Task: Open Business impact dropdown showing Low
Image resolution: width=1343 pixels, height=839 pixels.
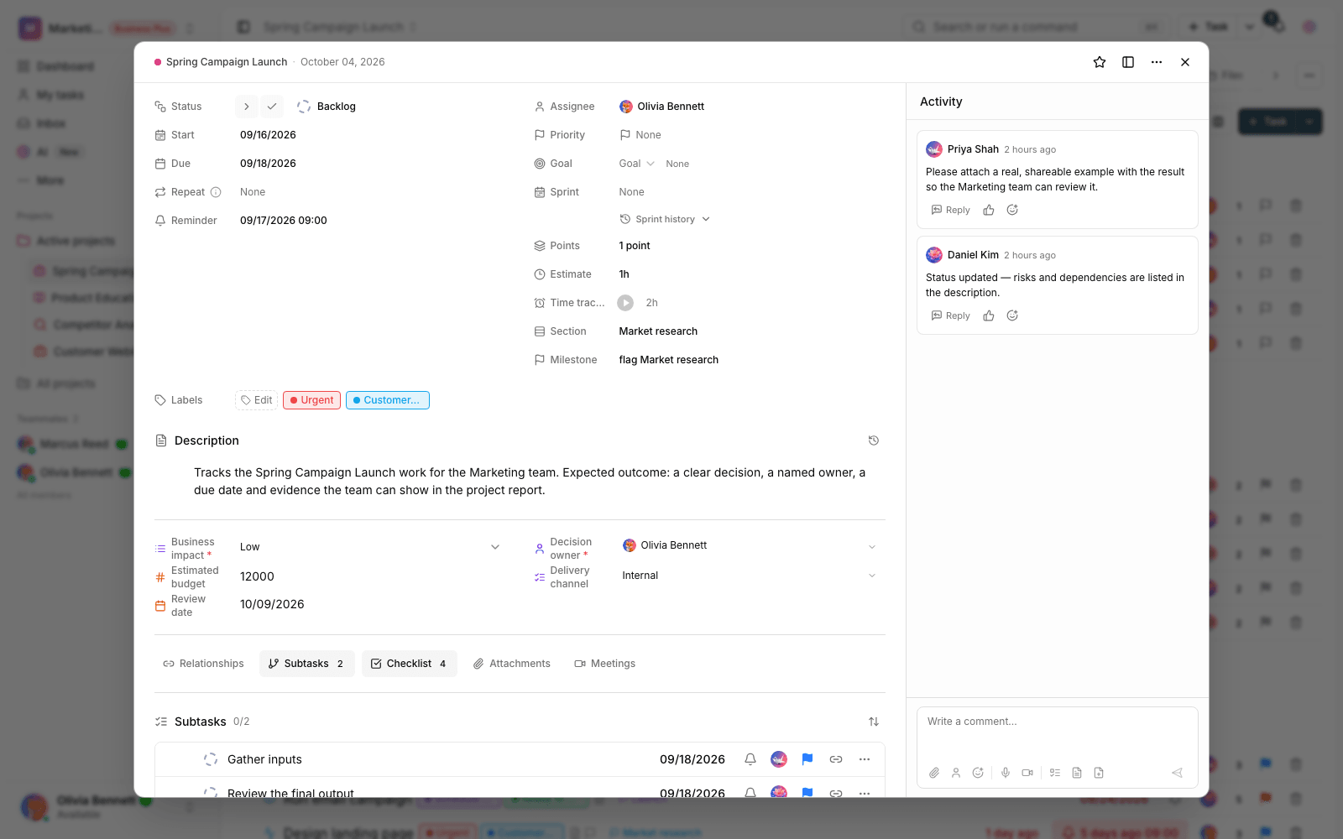Action: click(x=369, y=547)
